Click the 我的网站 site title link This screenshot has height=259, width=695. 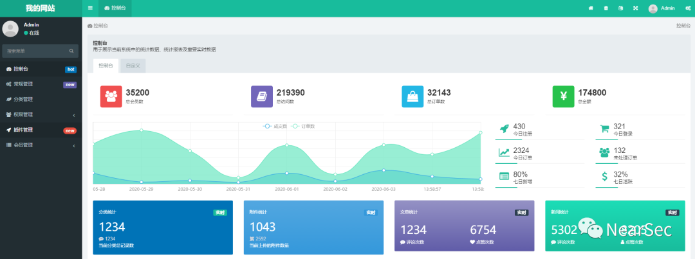41,8
